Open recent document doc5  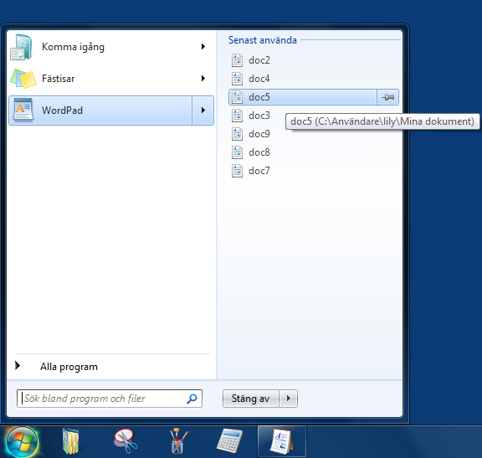[x=303, y=97]
